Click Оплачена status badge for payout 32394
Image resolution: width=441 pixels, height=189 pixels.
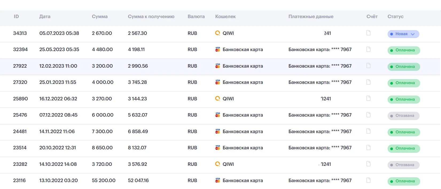pyautogui.click(x=404, y=50)
